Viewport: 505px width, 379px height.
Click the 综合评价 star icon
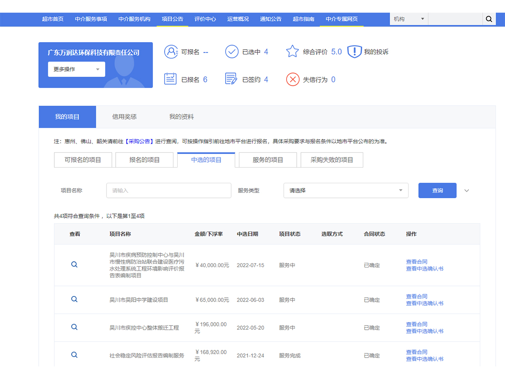click(x=292, y=52)
